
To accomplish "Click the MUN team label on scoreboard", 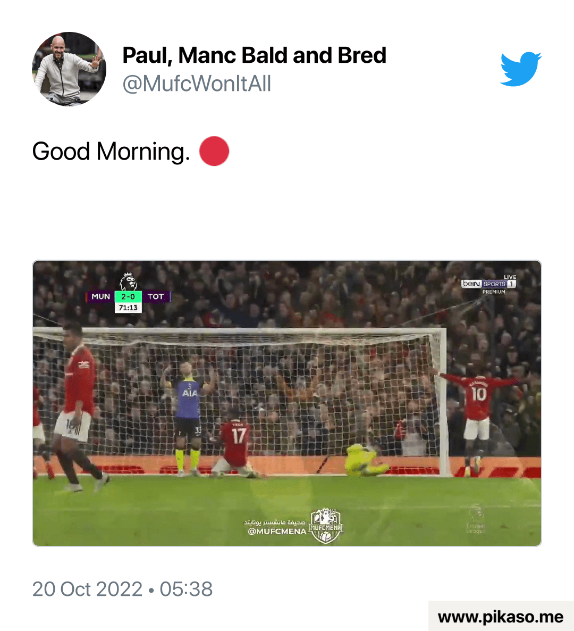I will 100,296.
